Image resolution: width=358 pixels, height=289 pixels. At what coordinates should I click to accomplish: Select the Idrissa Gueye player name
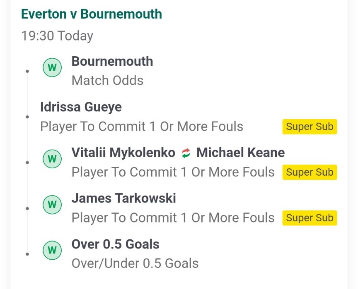click(x=81, y=107)
